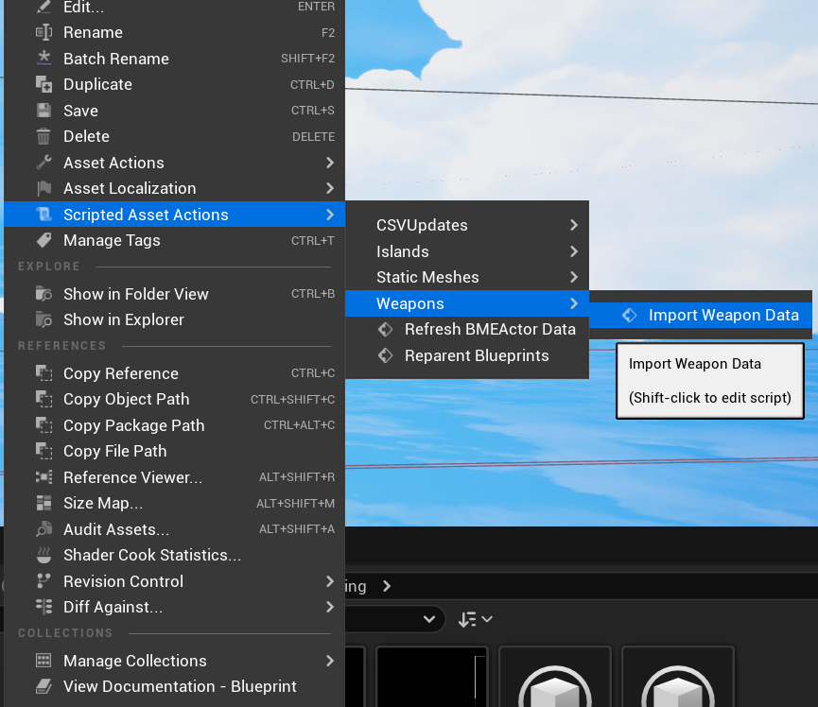This screenshot has height=707, width=818.
Task: Open the Revision Control submenu arrow
Action: (x=329, y=581)
